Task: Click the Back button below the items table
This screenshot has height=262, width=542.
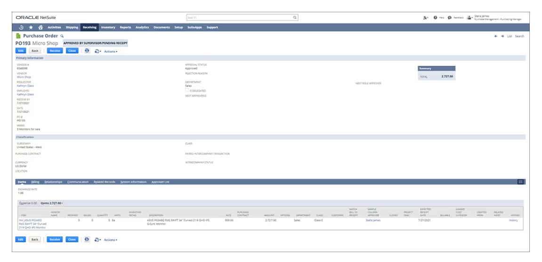Action: click(35, 239)
